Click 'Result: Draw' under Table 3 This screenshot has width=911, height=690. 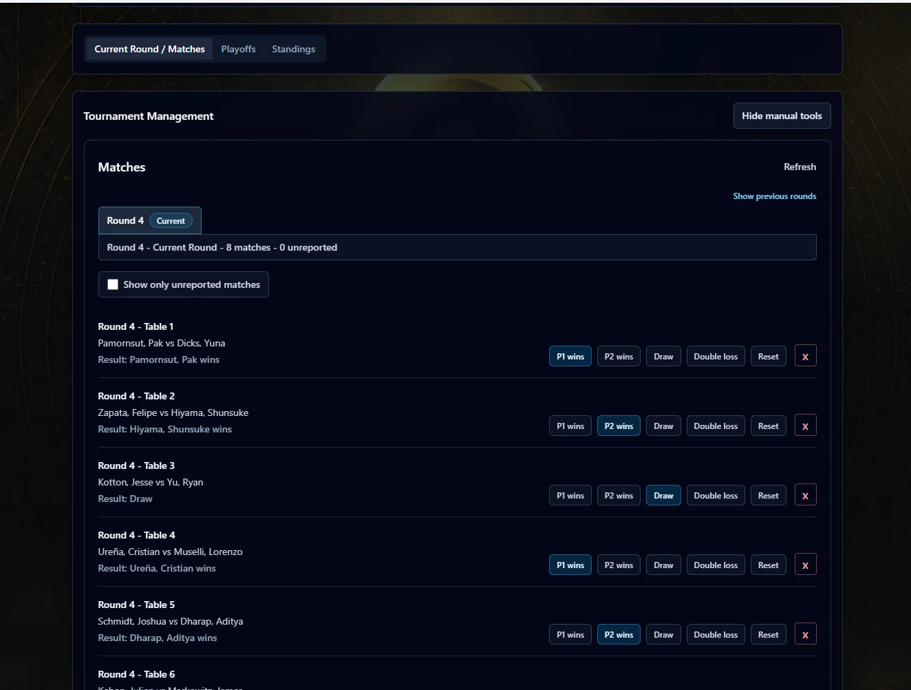point(125,499)
